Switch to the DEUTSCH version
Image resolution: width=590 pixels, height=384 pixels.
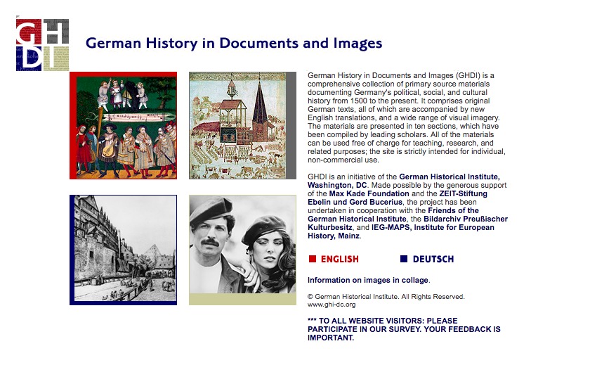click(x=433, y=260)
